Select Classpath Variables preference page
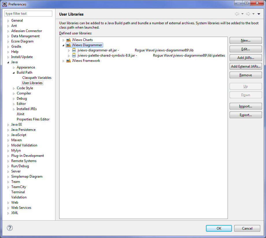 coord(37,78)
